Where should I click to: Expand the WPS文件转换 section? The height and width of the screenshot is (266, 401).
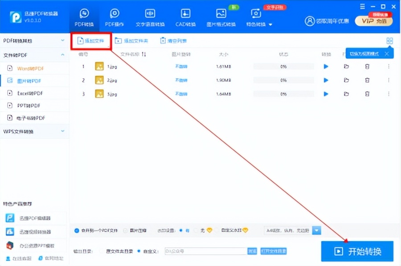pos(34,131)
